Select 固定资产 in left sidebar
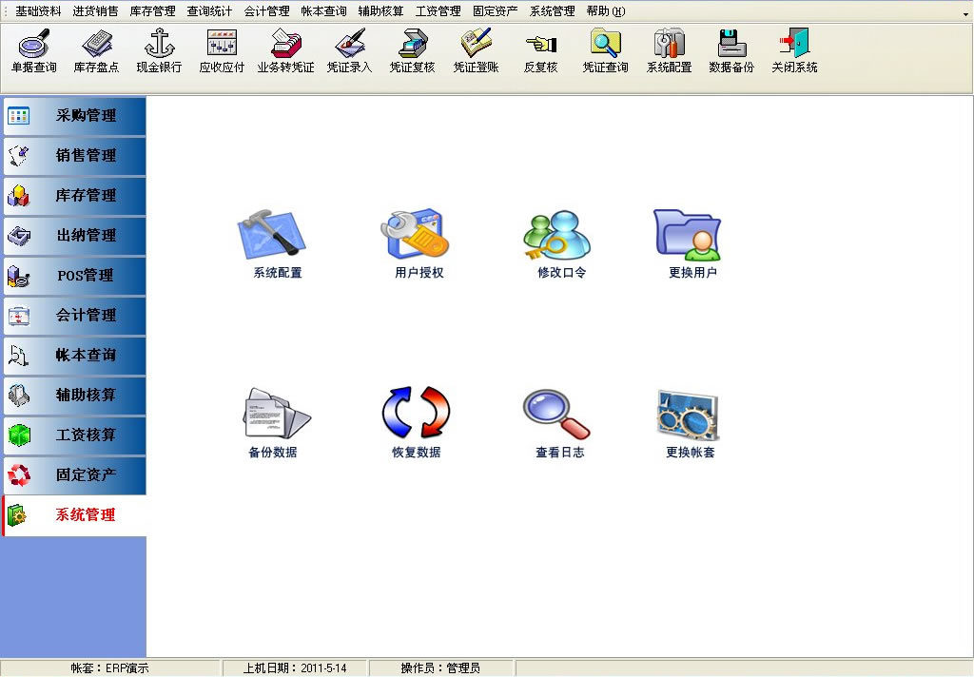The image size is (974, 677). 74,475
